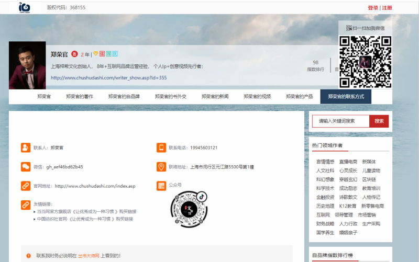Click the site logo in the header

25,7
